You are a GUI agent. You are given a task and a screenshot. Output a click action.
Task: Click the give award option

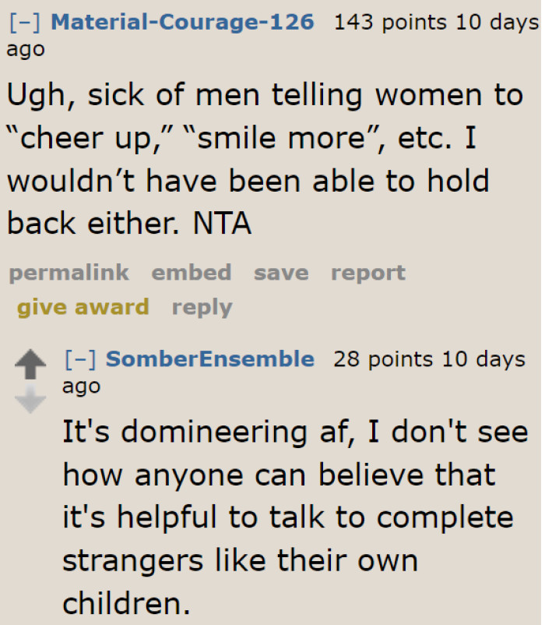coord(83,307)
